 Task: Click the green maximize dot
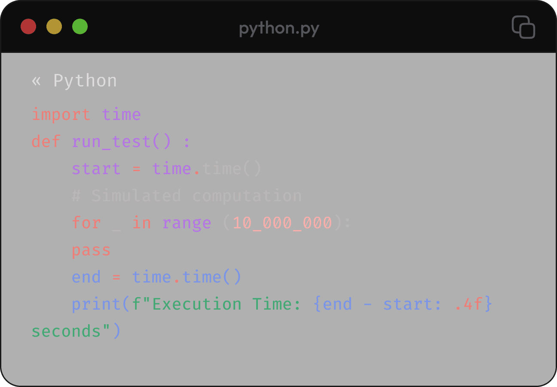point(80,27)
